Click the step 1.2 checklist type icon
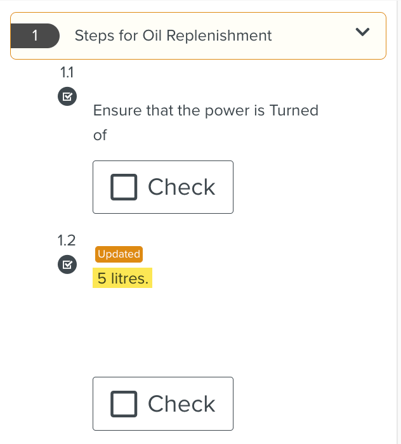 (x=67, y=264)
